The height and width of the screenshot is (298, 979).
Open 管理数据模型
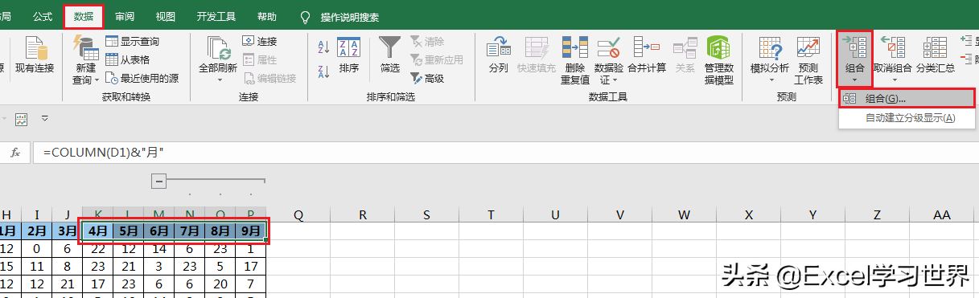[718, 60]
